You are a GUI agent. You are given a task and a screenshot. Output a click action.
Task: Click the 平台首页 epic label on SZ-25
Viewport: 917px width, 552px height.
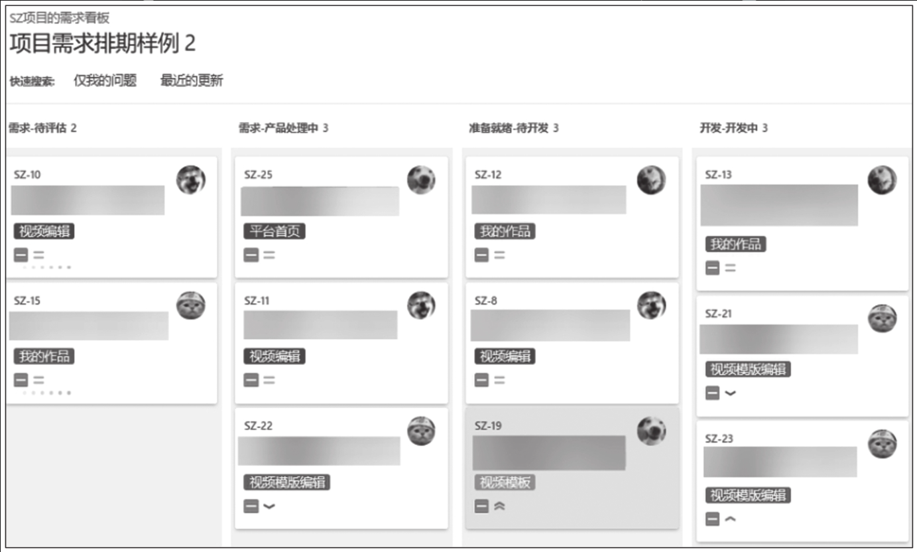pos(275,232)
